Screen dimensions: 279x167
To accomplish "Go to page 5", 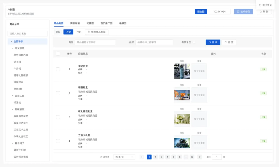I will coord(174,157).
